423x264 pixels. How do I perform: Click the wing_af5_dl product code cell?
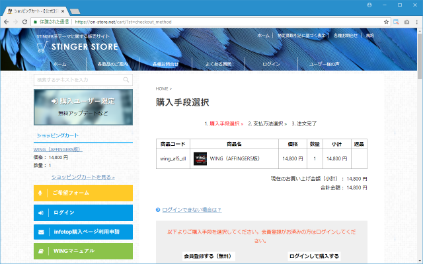[x=173, y=158]
